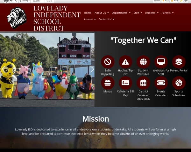Click Websites for Staff monitor icon
191x152 pixels.
click(161, 62)
